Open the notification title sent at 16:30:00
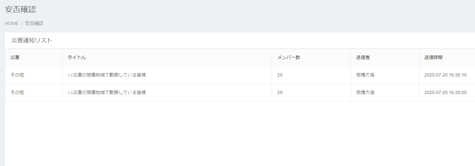Image resolution: width=475 pixels, height=166 pixels. point(106,92)
